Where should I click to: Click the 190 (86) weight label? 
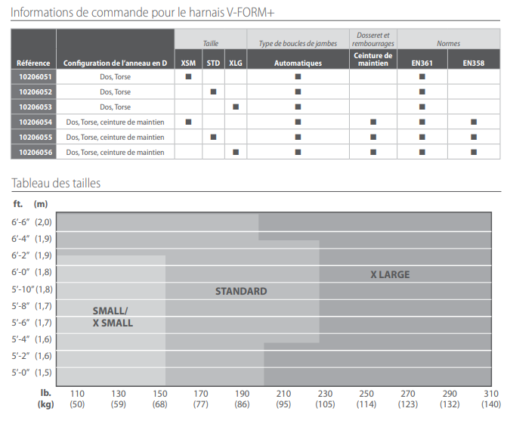[x=243, y=399]
